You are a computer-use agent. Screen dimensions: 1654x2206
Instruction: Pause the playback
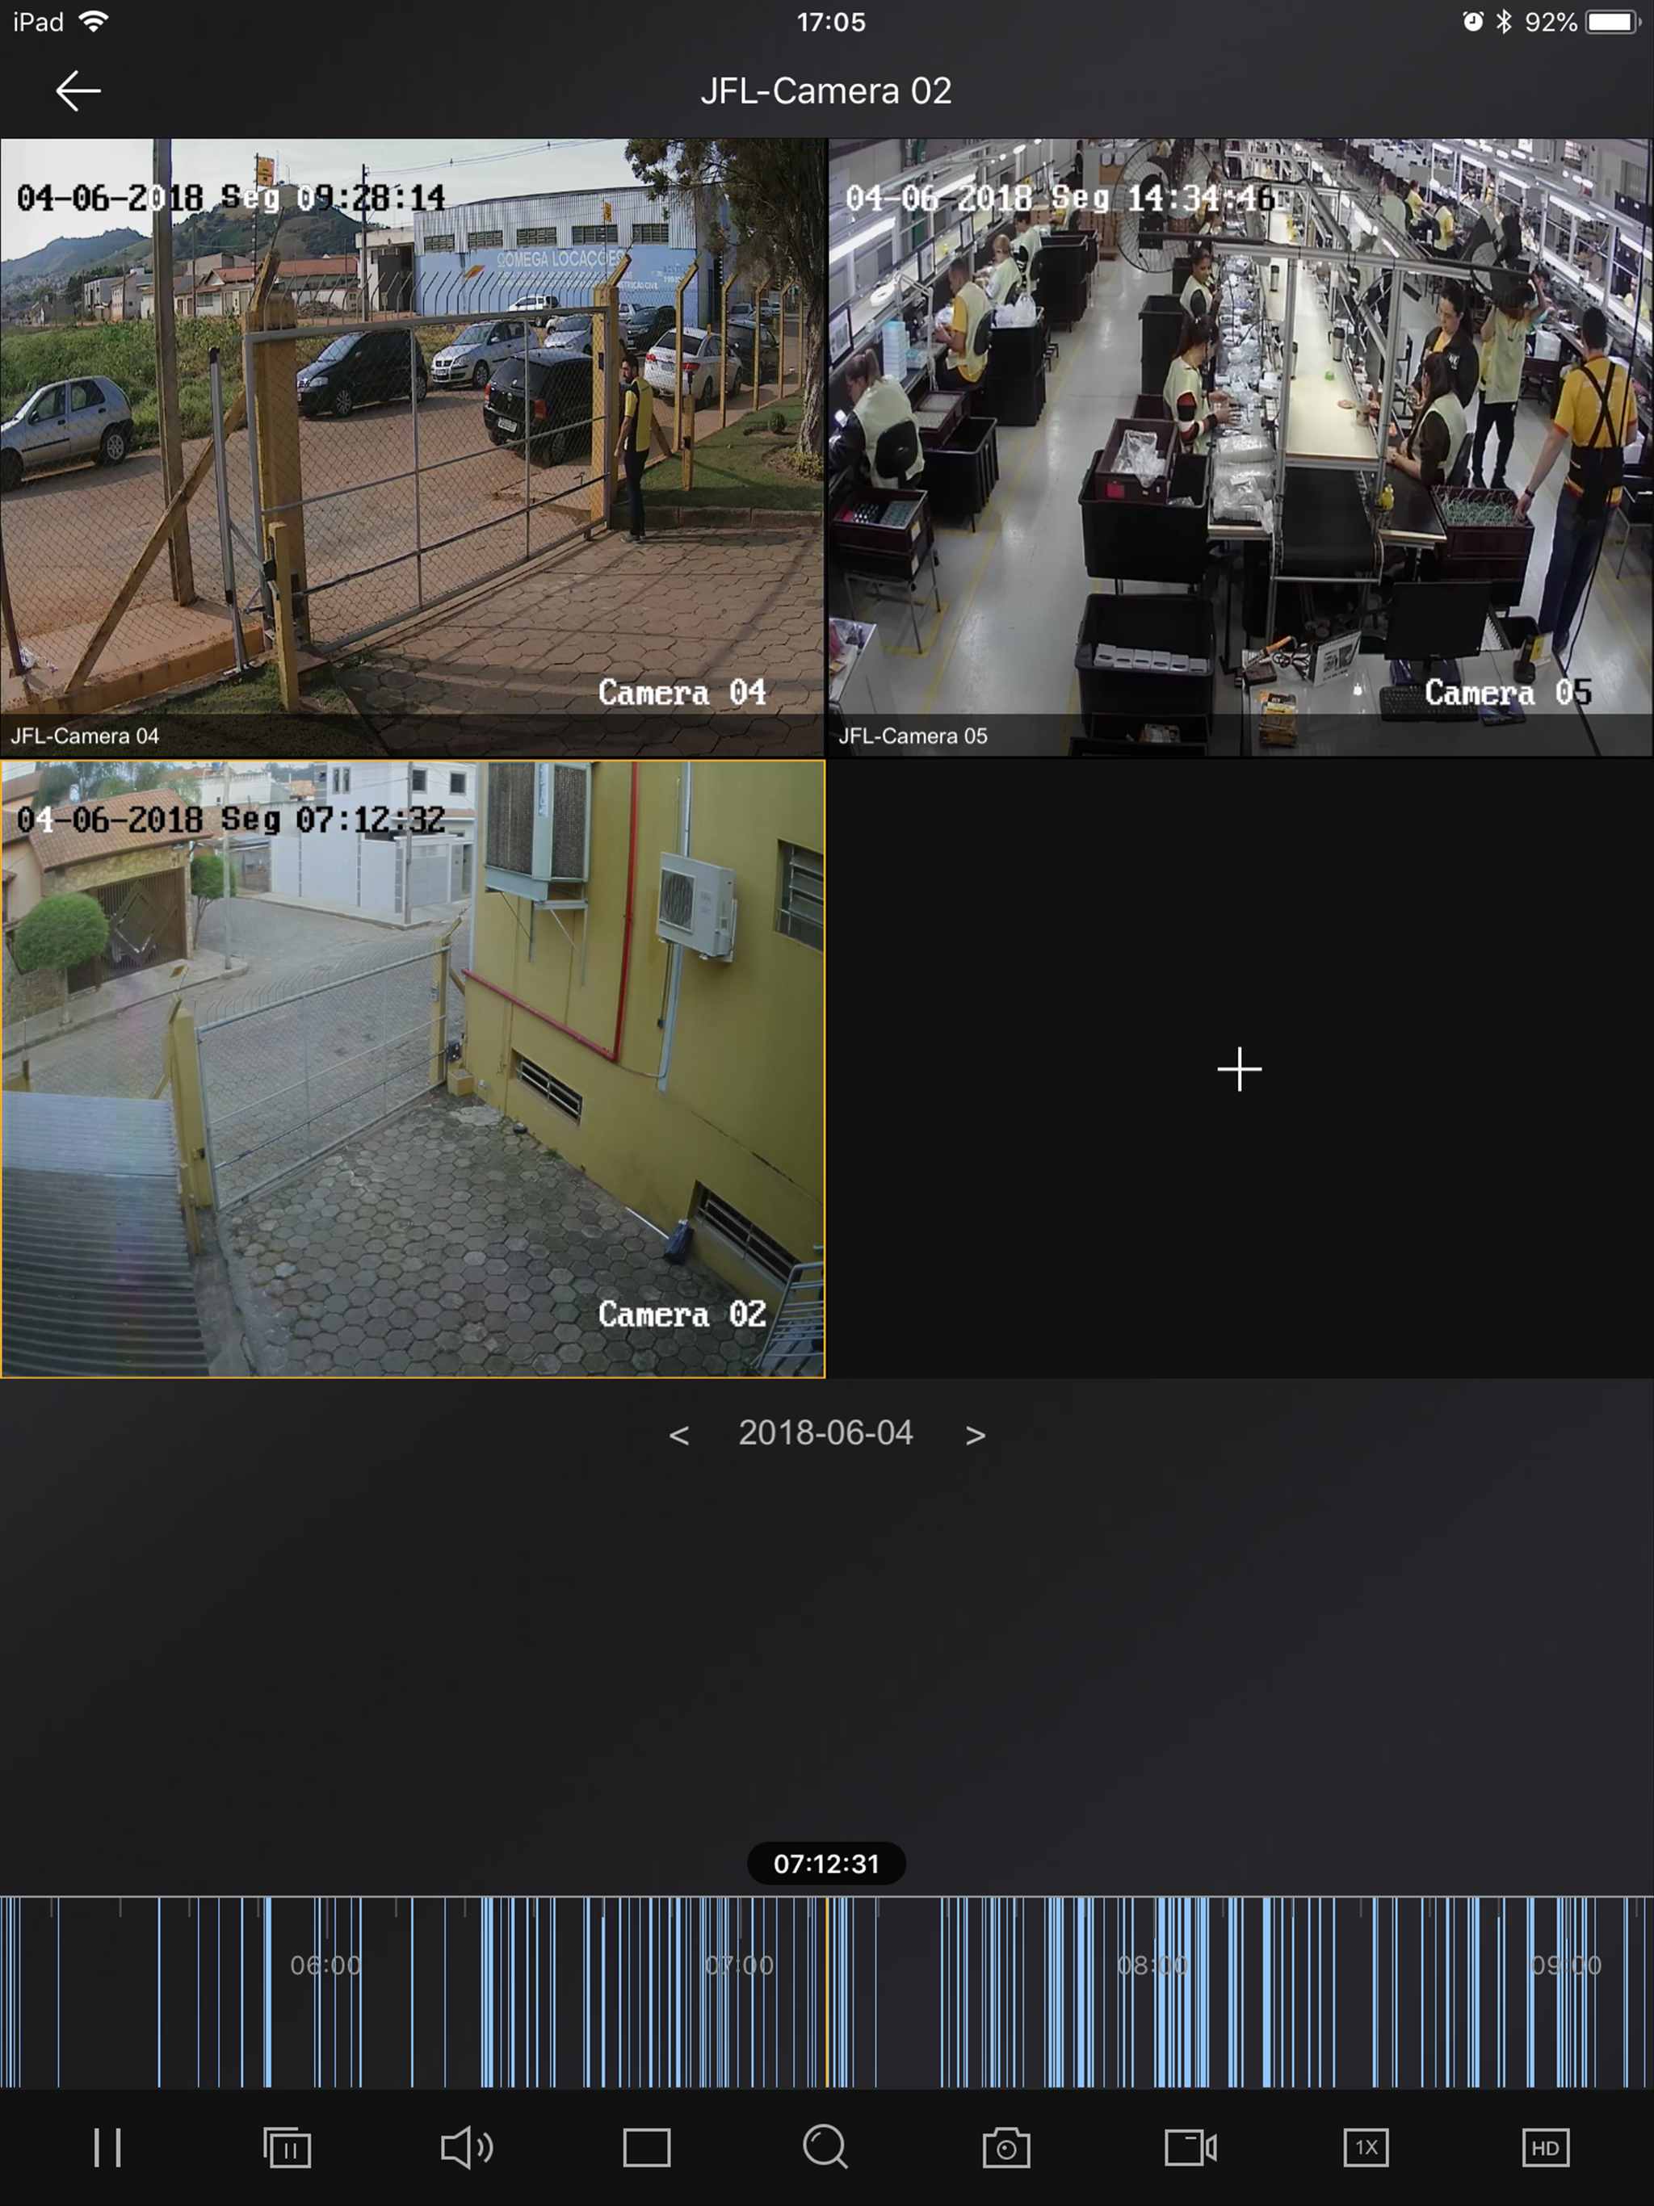pos(107,2147)
